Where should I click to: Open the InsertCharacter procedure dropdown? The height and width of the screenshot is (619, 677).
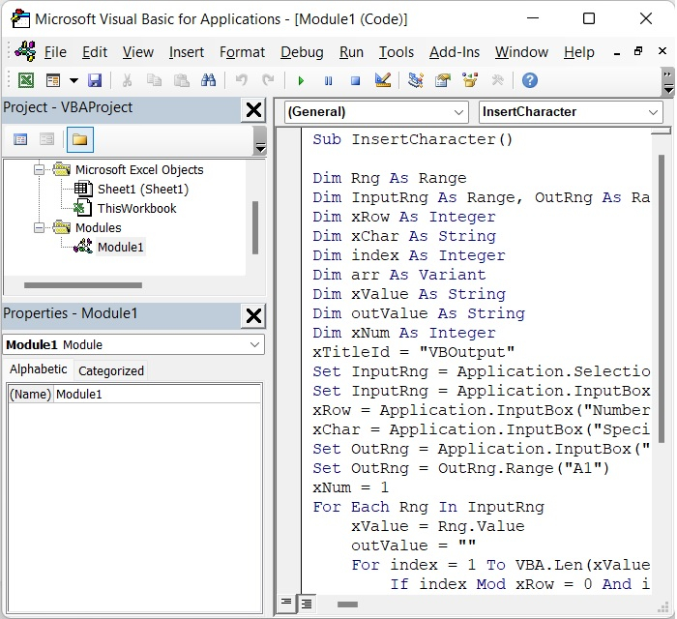click(x=654, y=112)
